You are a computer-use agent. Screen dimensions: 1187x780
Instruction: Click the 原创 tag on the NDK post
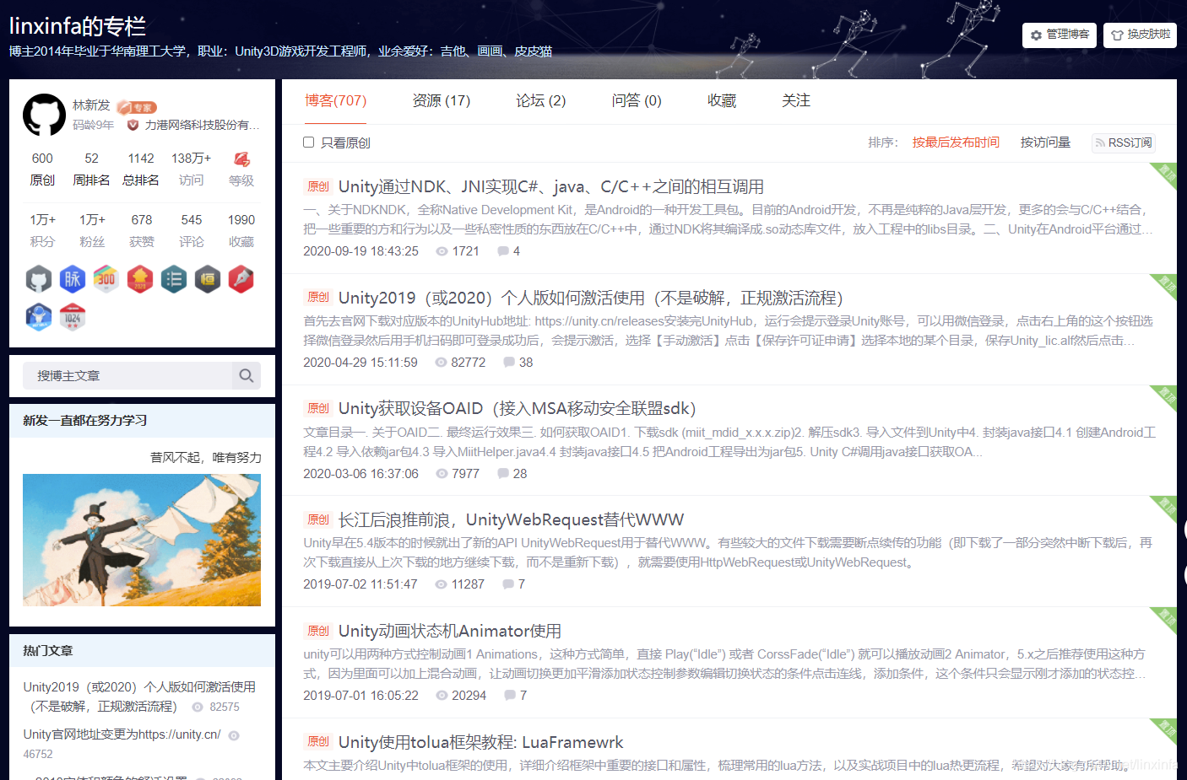[318, 186]
